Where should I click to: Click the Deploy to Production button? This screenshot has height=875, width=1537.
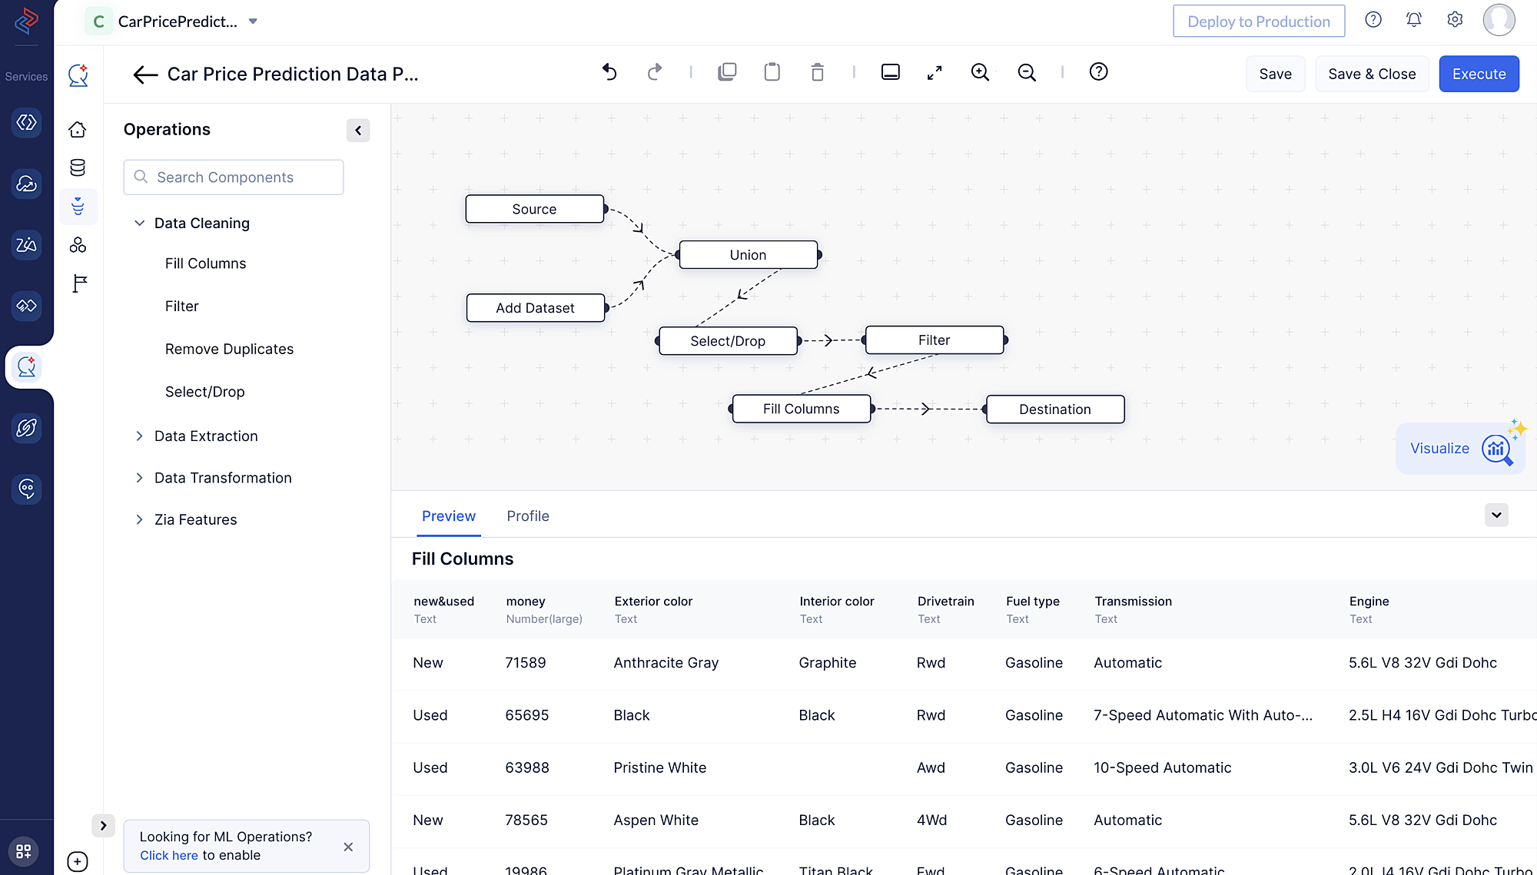pyautogui.click(x=1258, y=21)
